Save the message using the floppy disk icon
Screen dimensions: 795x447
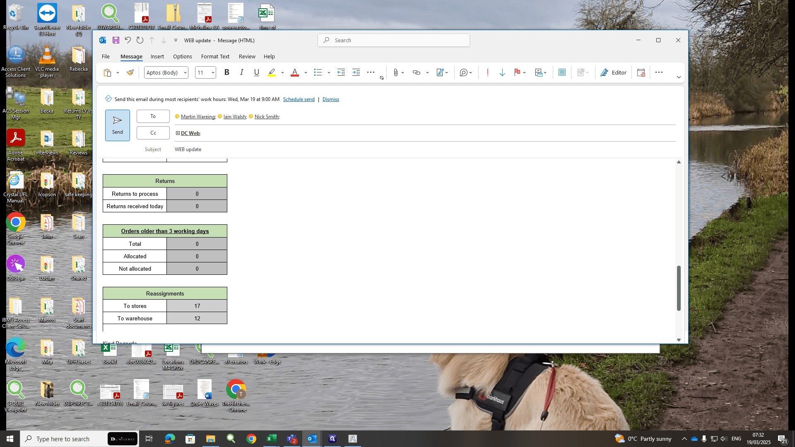pos(116,40)
